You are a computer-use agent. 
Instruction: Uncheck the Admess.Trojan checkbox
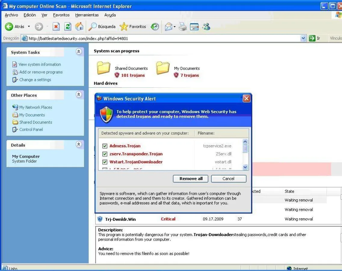click(x=105, y=146)
